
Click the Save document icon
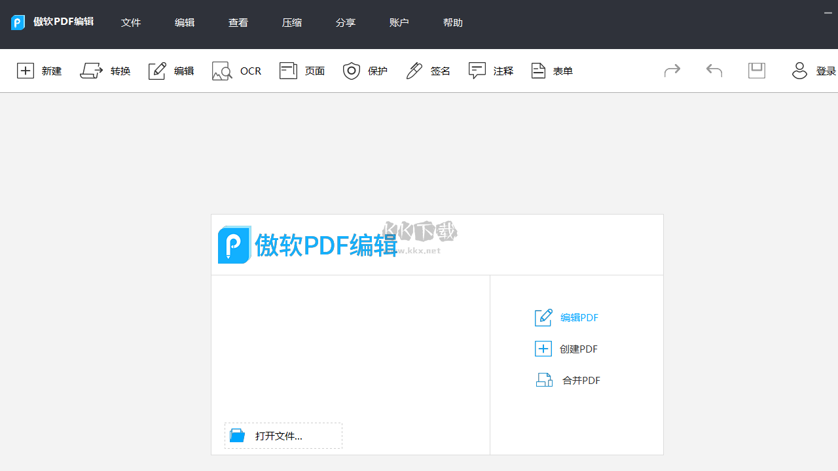click(757, 70)
